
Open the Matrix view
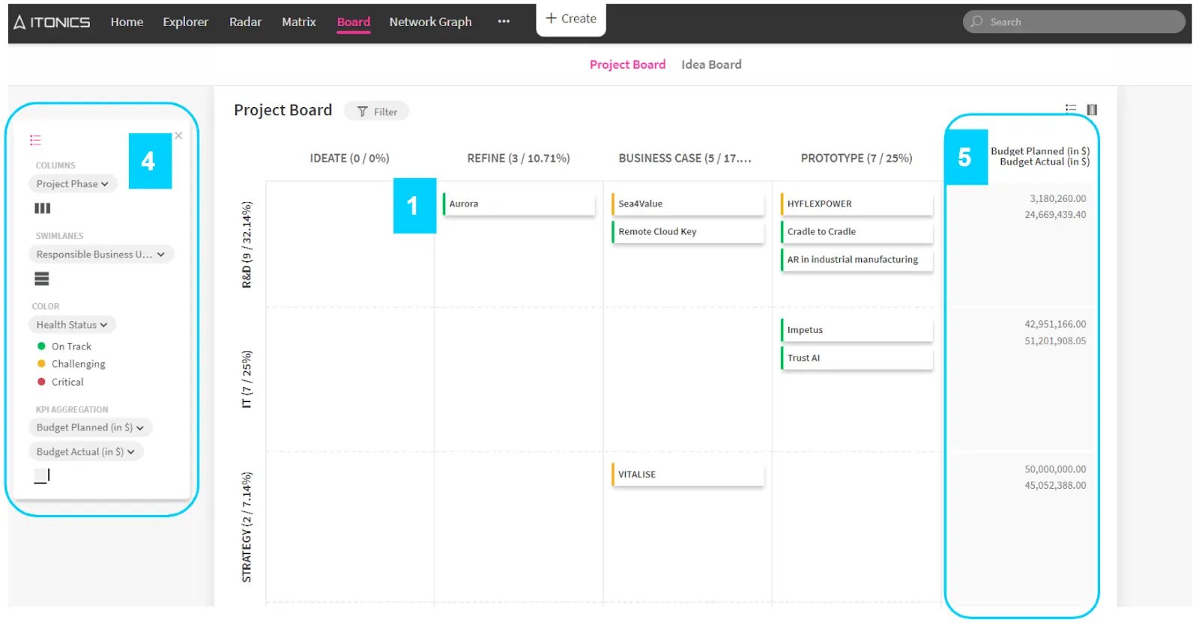[298, 22]
